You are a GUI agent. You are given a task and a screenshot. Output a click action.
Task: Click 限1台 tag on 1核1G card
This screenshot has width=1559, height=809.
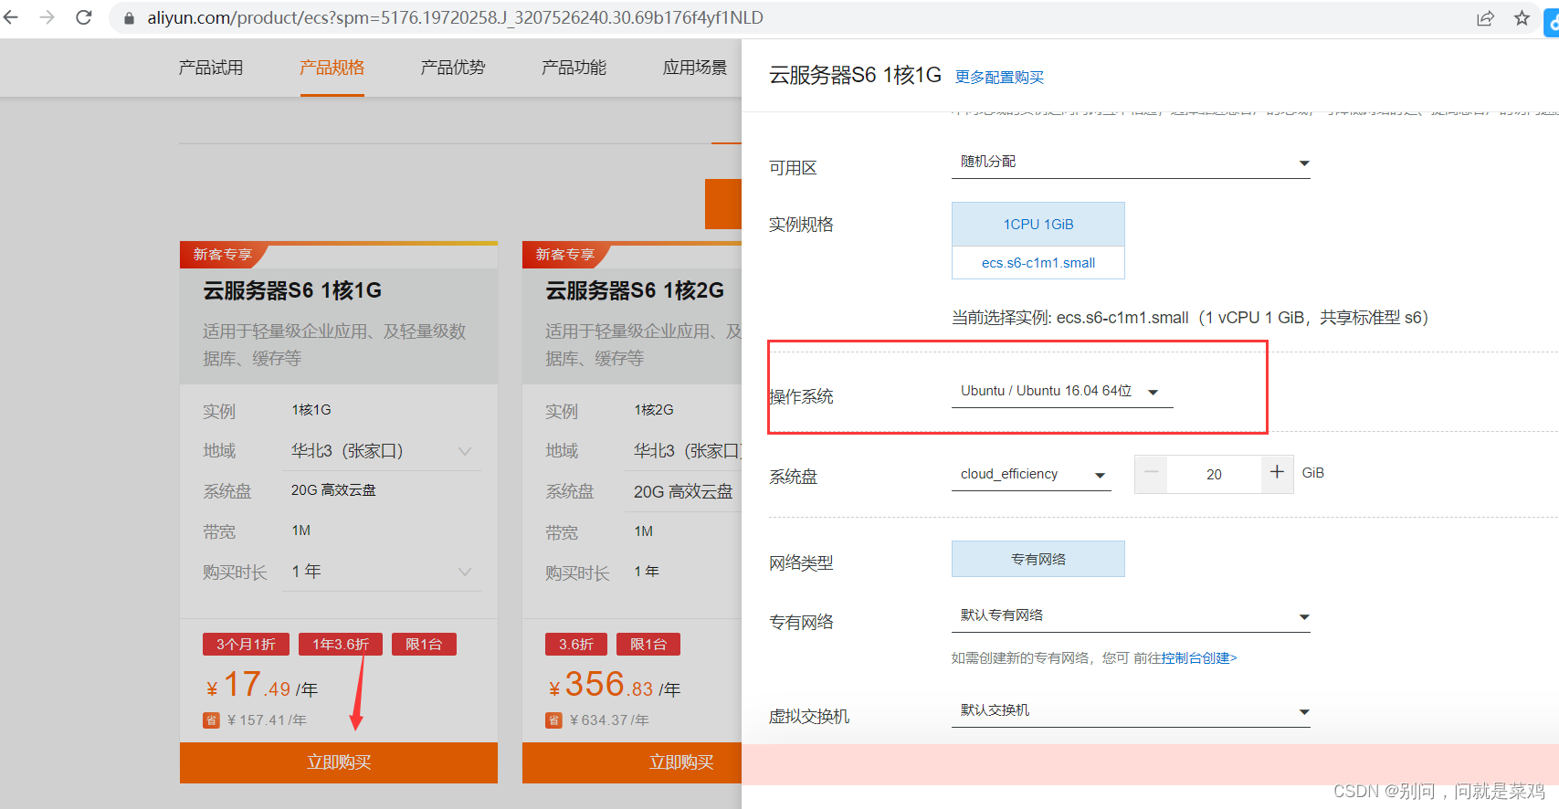424,644
